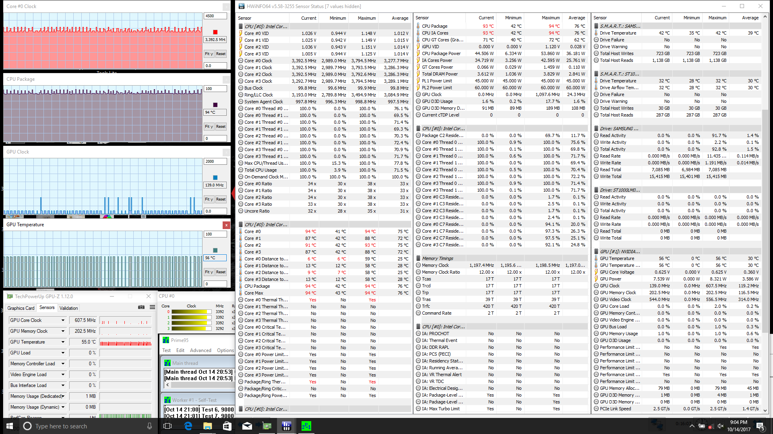Close the GPU Temperature graph window
The width and height of the screenshot is (773, 434).
click(x=226, y=225)
